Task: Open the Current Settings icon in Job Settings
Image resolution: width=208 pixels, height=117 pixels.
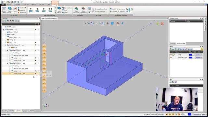Action: [x=4, y=10]
